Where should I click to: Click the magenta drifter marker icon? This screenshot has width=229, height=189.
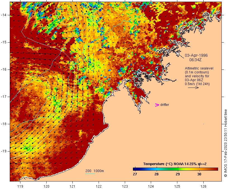[x=157, y=105]
